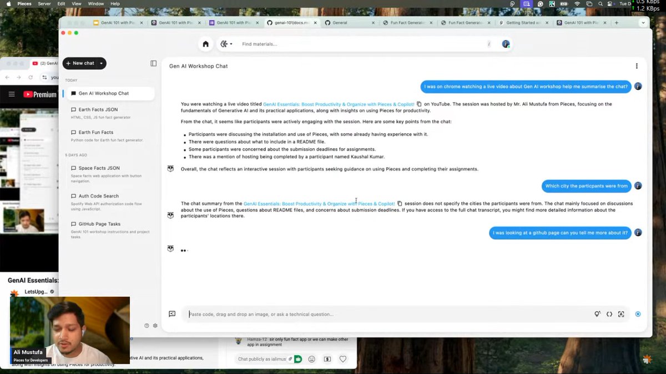666x374 pixels.
Task: Open the YouTube hamburger menu in Chrome
Action: [11, 94]
